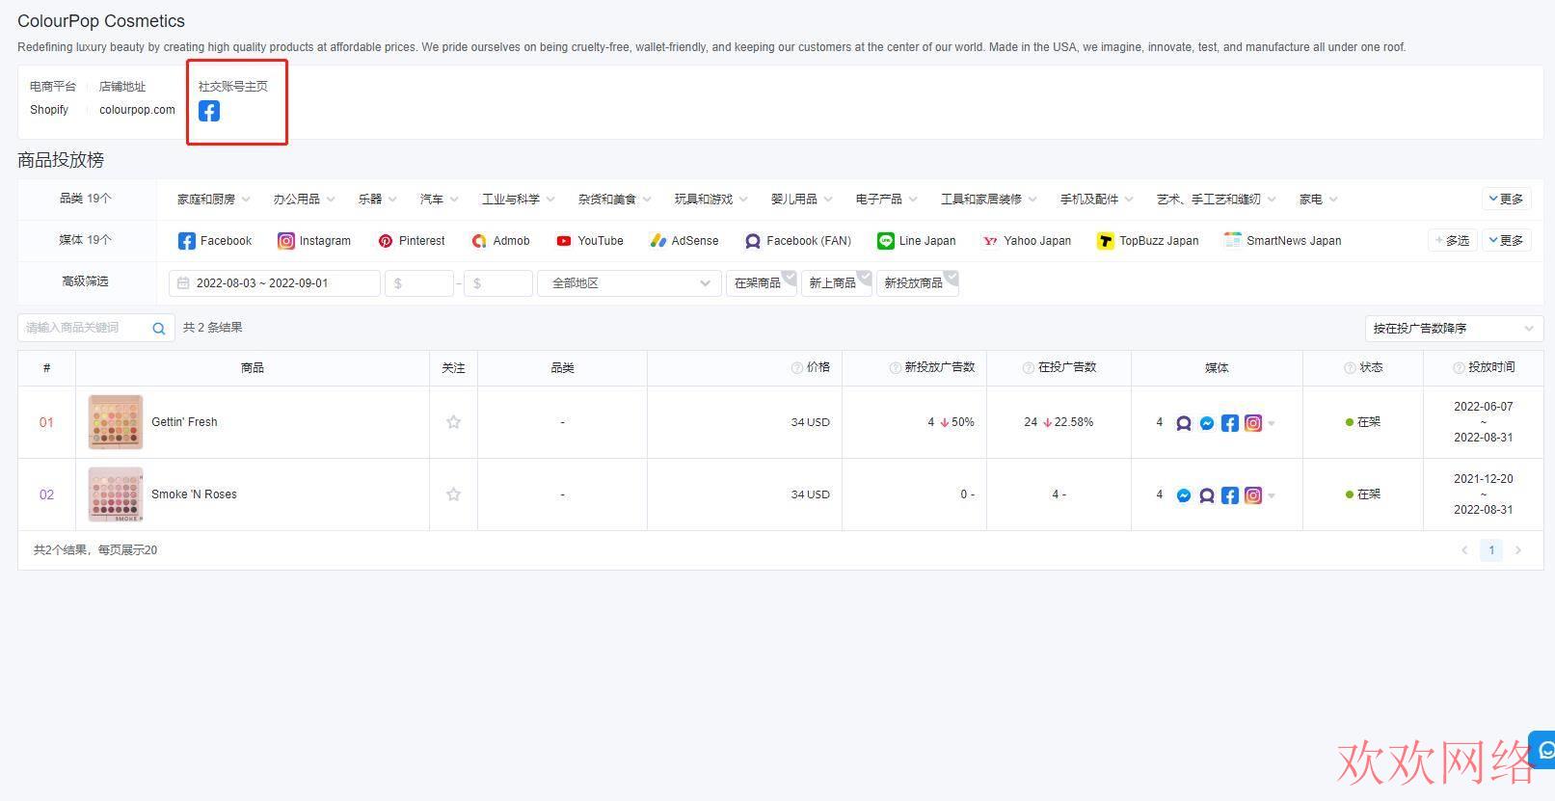Expand more categories with 更多 in category row

click(1507, 200)
